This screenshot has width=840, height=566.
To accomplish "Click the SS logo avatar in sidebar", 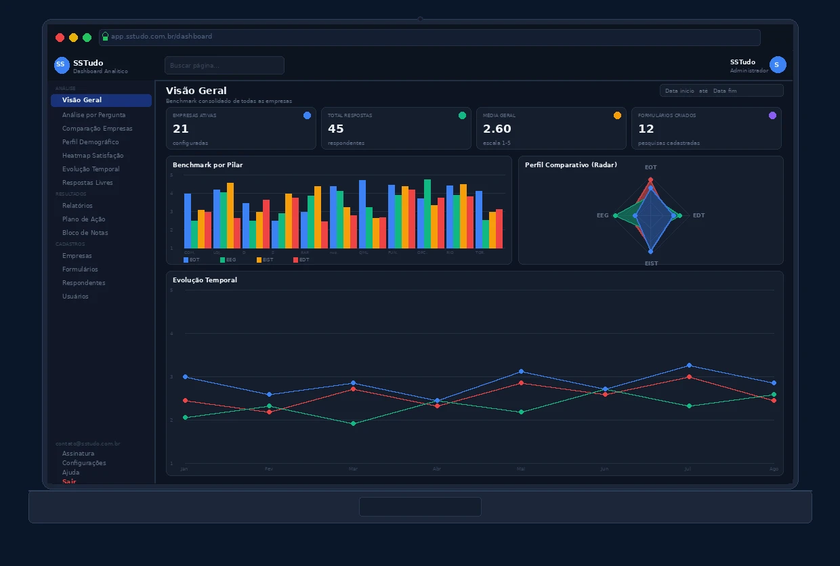I will [x=62, y=65].
